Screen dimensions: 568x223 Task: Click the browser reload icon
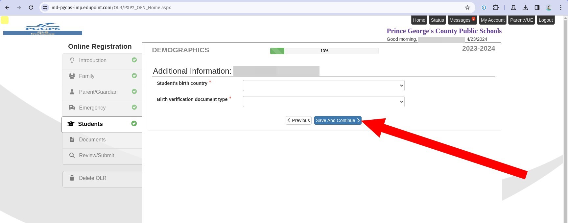(31, 8)
